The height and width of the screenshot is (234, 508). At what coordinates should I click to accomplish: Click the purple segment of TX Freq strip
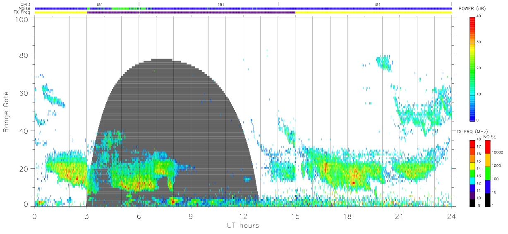191,12
